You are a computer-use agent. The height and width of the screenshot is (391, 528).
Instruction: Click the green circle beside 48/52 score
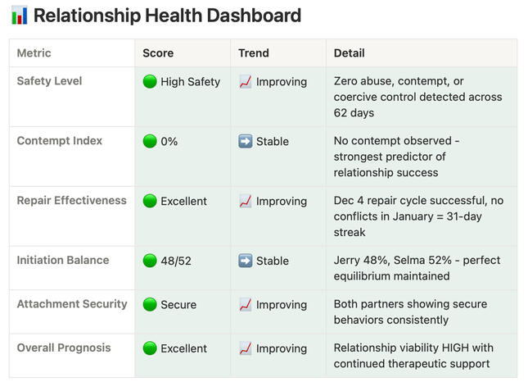click(x=150, y=261)
